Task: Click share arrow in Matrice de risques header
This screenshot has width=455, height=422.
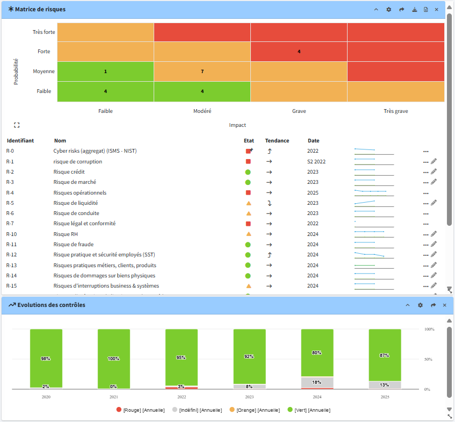Action: (401, 10)
